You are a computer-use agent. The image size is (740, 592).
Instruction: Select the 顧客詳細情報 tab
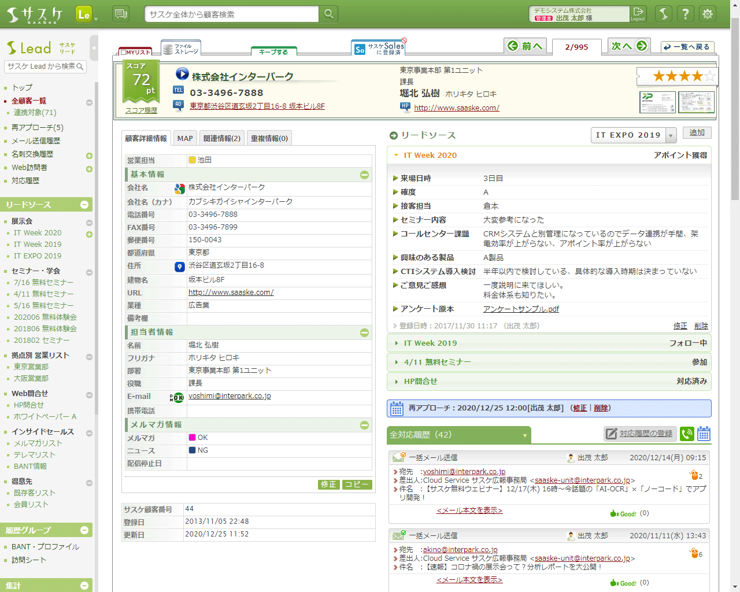tap(146, 138)
